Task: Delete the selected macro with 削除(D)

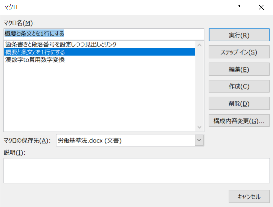Action: click(x=239, y=103)
